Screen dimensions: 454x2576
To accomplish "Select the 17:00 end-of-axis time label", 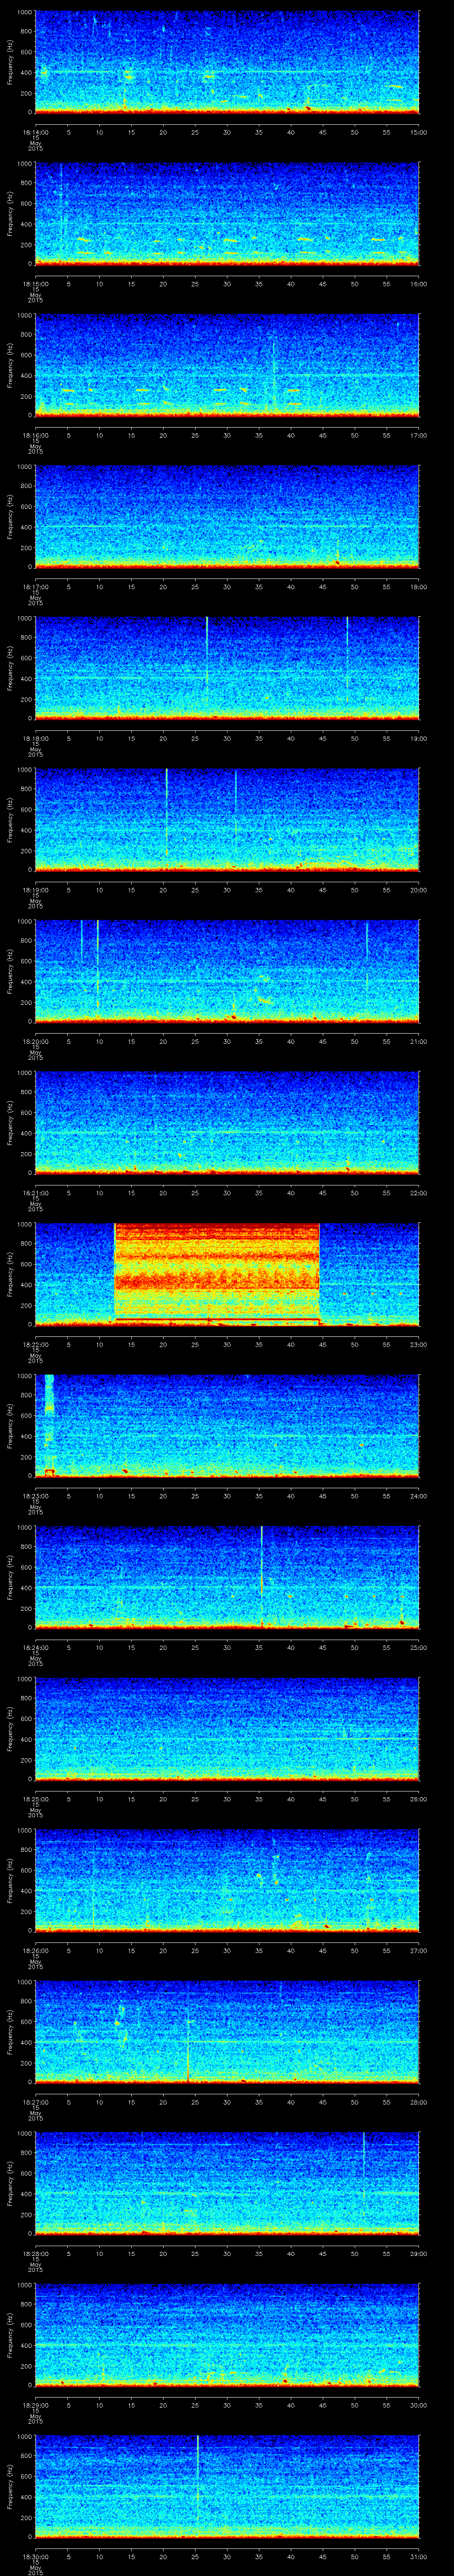I will pyautogui.click(x=419, y=435).
